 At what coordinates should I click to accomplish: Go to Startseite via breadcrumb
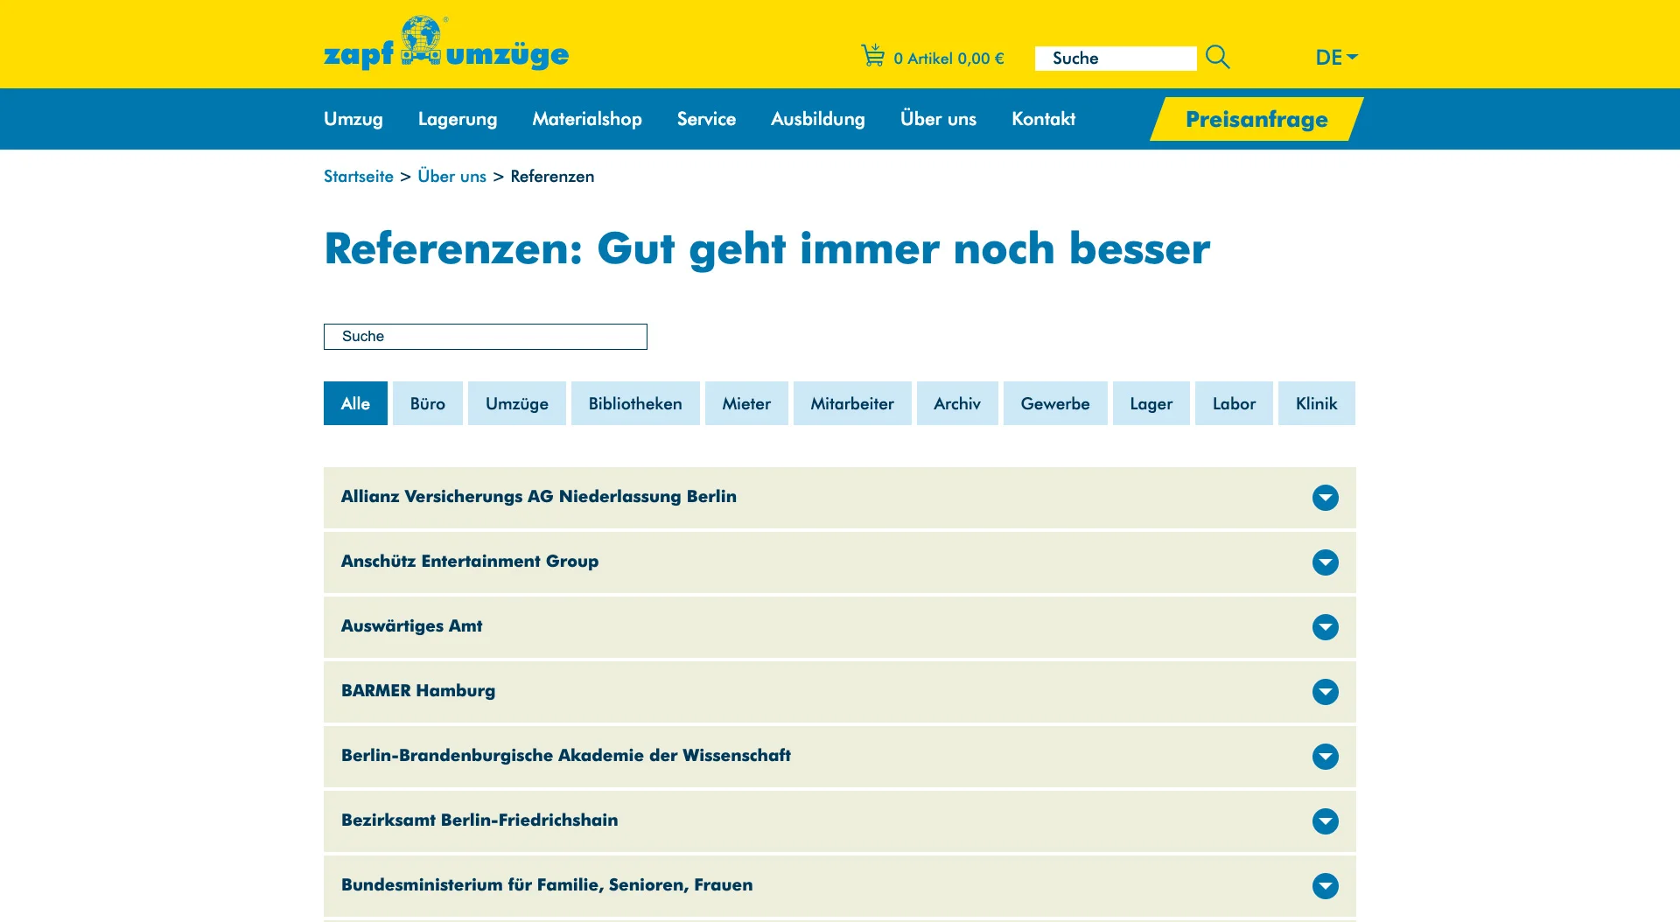click(358, 177)
